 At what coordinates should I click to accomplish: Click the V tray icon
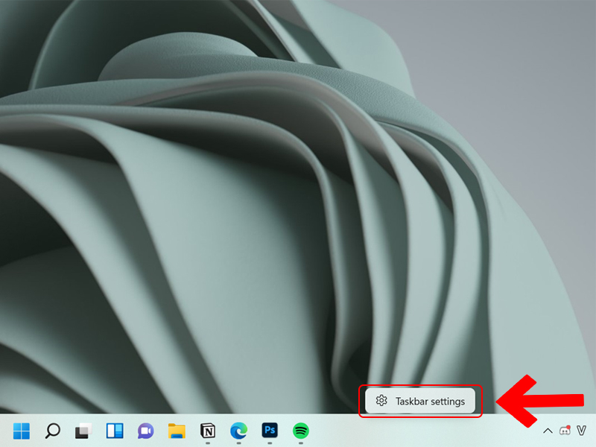580,430
